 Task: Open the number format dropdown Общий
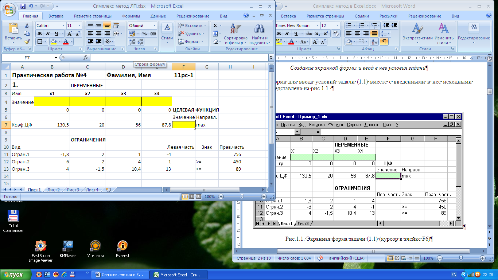[155, 26]
